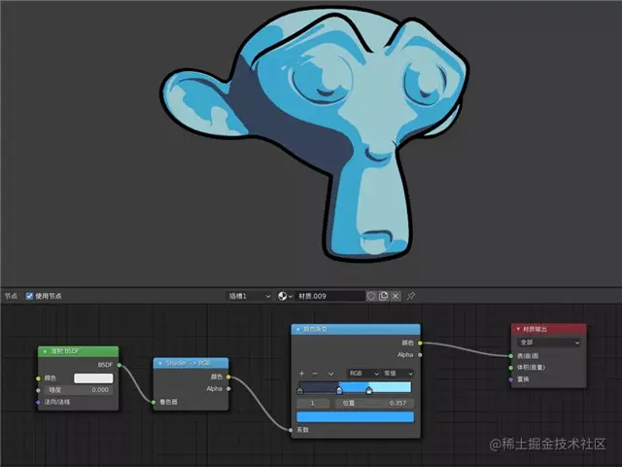Viewport: 622px width, 467px height.
Task: Click the volume input socket on Material Output
Action: 511,368
